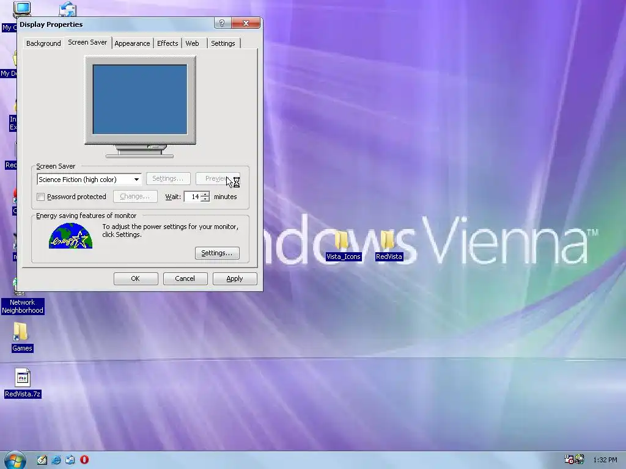Go to the Web tab
626x469 pixels.
tap(193, 43)
